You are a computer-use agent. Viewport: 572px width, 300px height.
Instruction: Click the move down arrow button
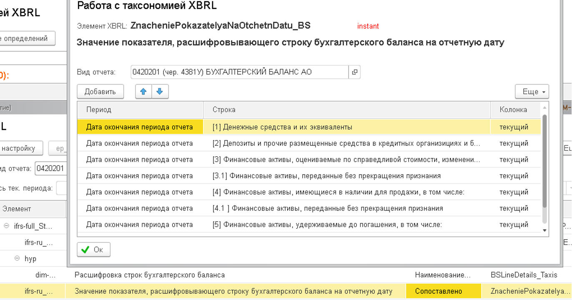(160, 92)
